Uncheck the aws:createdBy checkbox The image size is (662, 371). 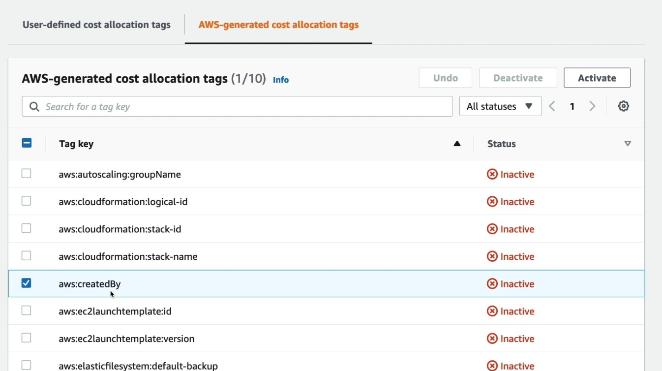click(x=27, y=283)
